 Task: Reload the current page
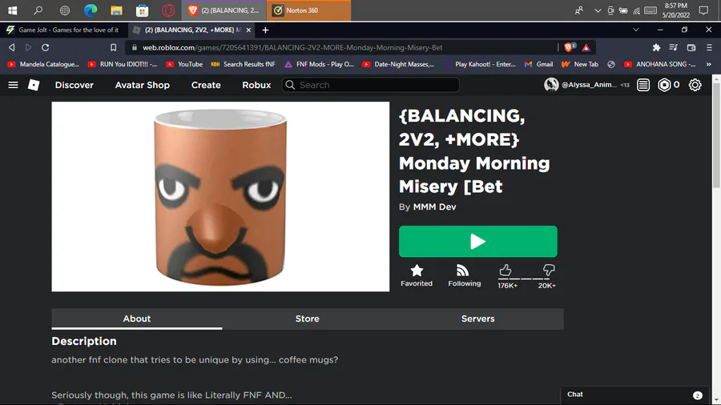coord(45,47)
